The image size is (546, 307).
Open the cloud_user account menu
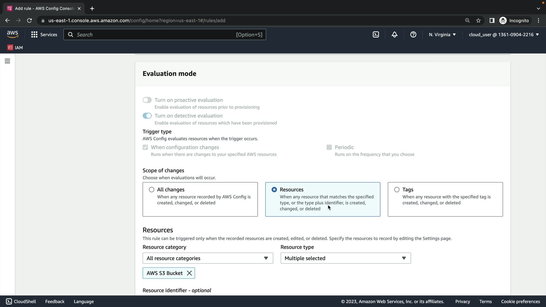pyautogui.click(x=504, y=35)
